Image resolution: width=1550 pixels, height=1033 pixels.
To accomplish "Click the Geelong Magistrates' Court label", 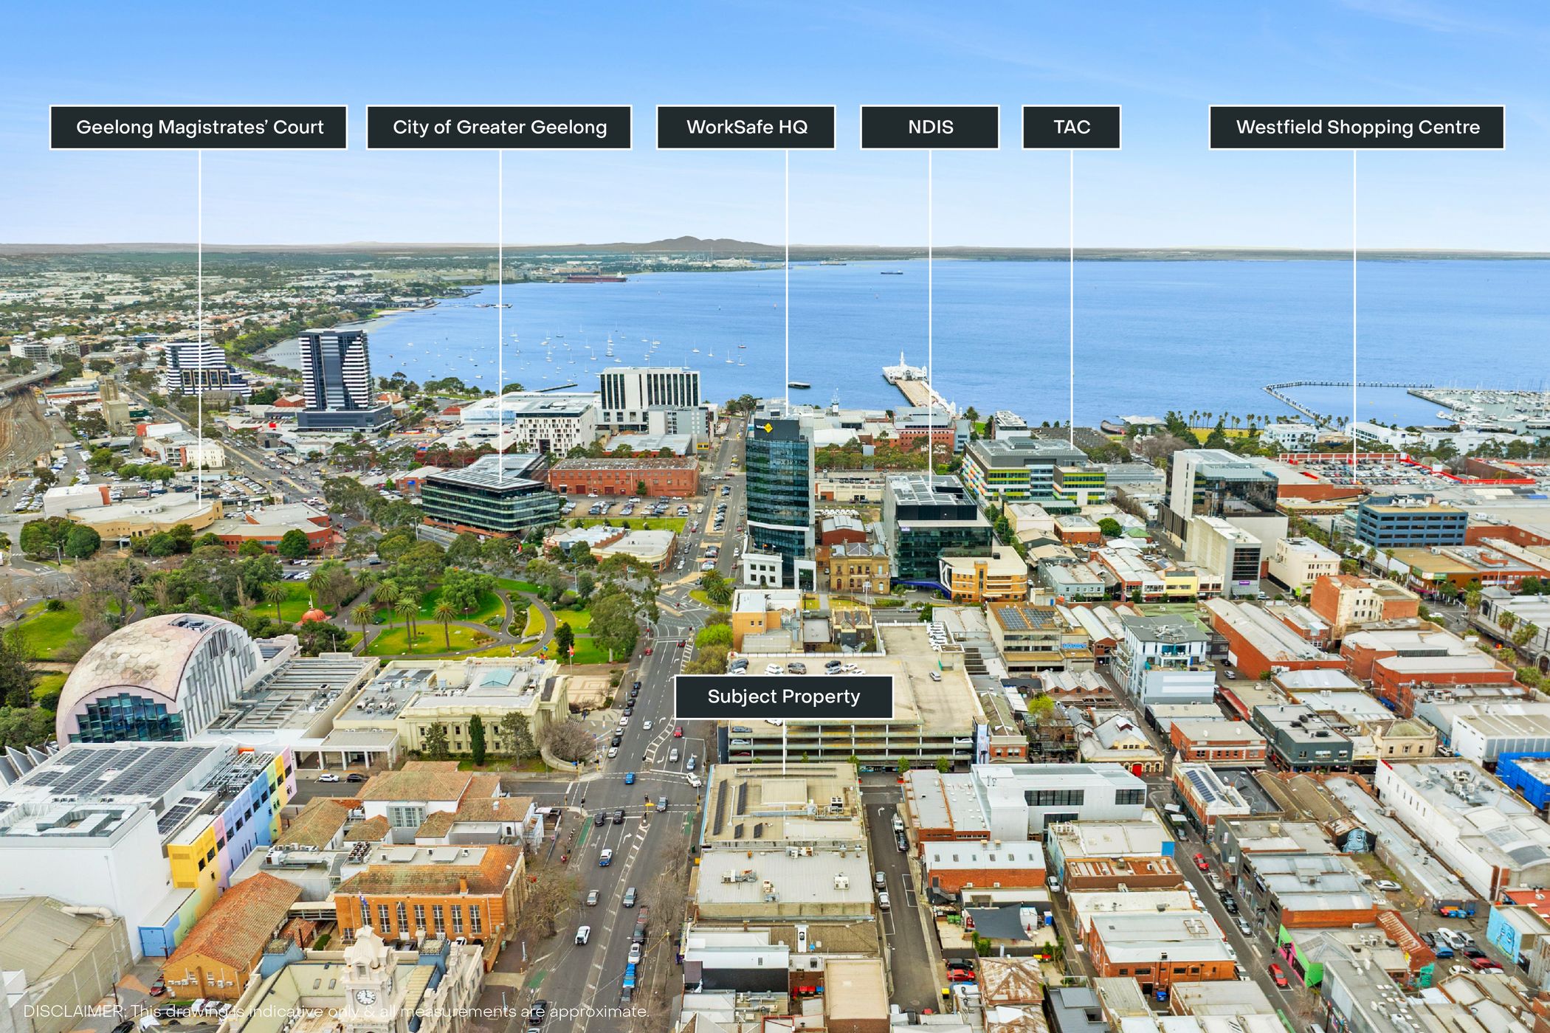I will tap(199, 128).
